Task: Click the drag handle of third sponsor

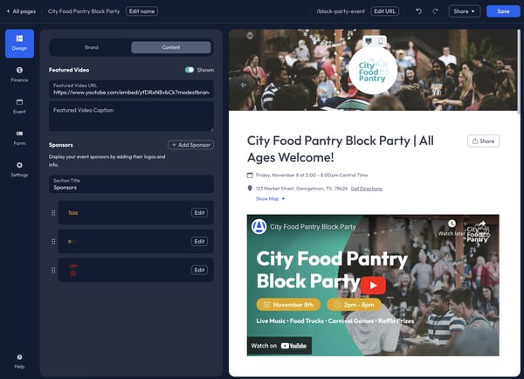Action: click(53, 270)
